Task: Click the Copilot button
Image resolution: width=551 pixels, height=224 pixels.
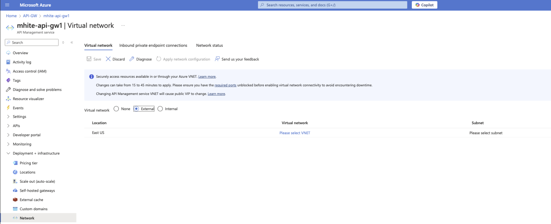Action: click(x=424, y=5)
